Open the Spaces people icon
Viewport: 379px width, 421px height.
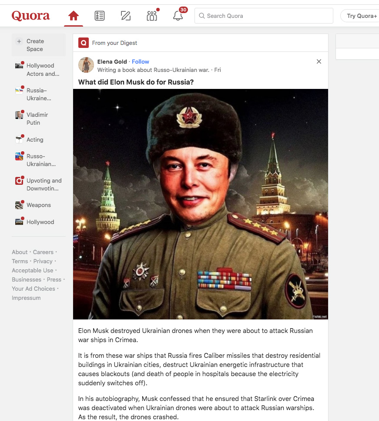[x=152, y=16]
